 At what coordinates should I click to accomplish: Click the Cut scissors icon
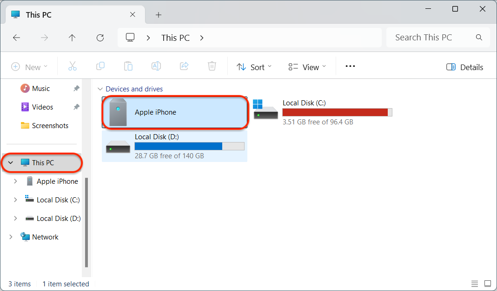point(73,66)
